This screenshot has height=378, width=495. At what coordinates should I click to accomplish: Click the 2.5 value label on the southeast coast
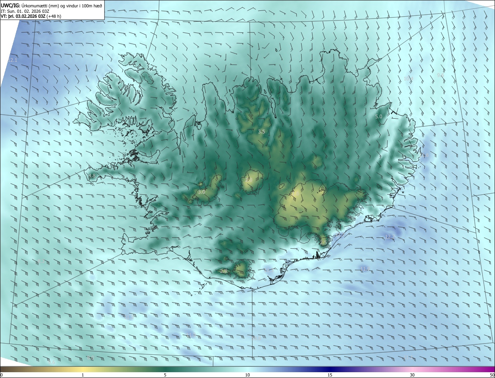pos(323,243)
